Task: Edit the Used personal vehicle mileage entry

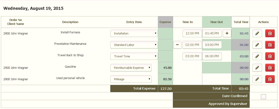Action: (257, 79)
